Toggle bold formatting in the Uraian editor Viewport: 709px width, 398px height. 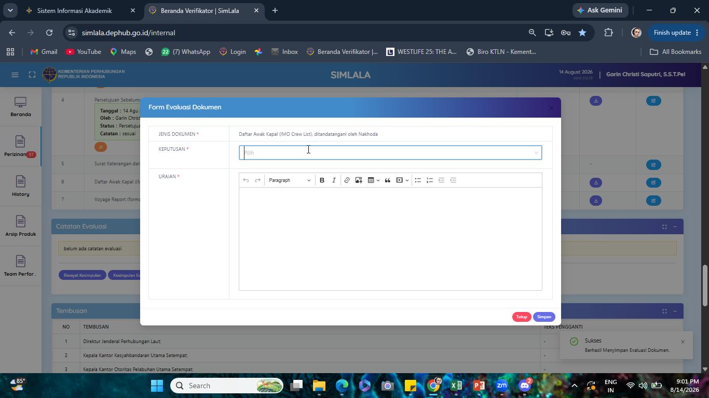322,180
